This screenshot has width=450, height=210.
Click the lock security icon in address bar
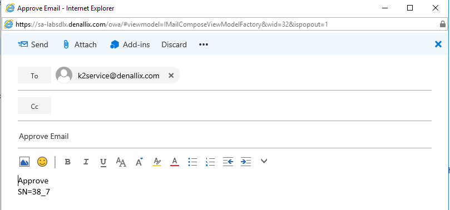(443, 24)
